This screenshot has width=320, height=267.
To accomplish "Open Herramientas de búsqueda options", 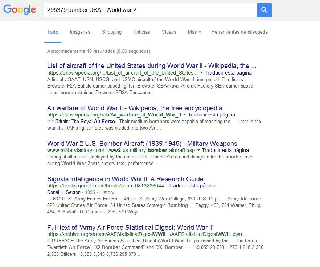I will coord(239,32).
